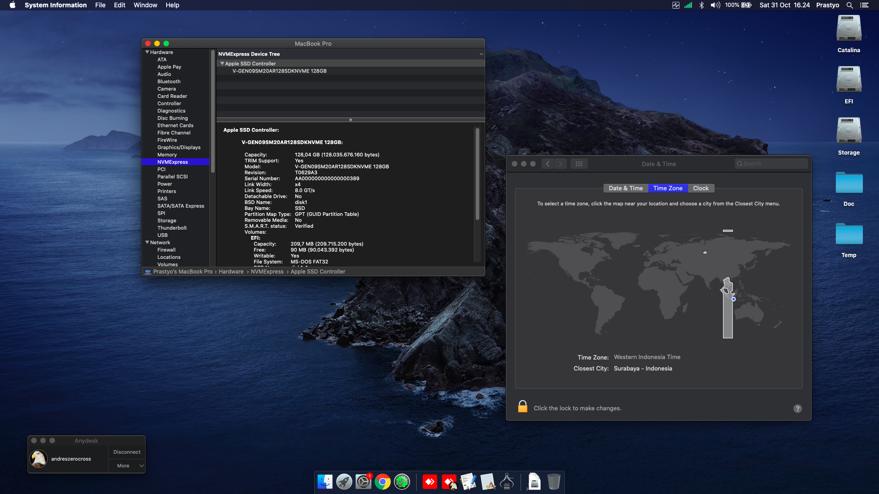Switch to the Date & Time tab
The width and height of the screenshot is (879, 494).
(x=625, y=188)
